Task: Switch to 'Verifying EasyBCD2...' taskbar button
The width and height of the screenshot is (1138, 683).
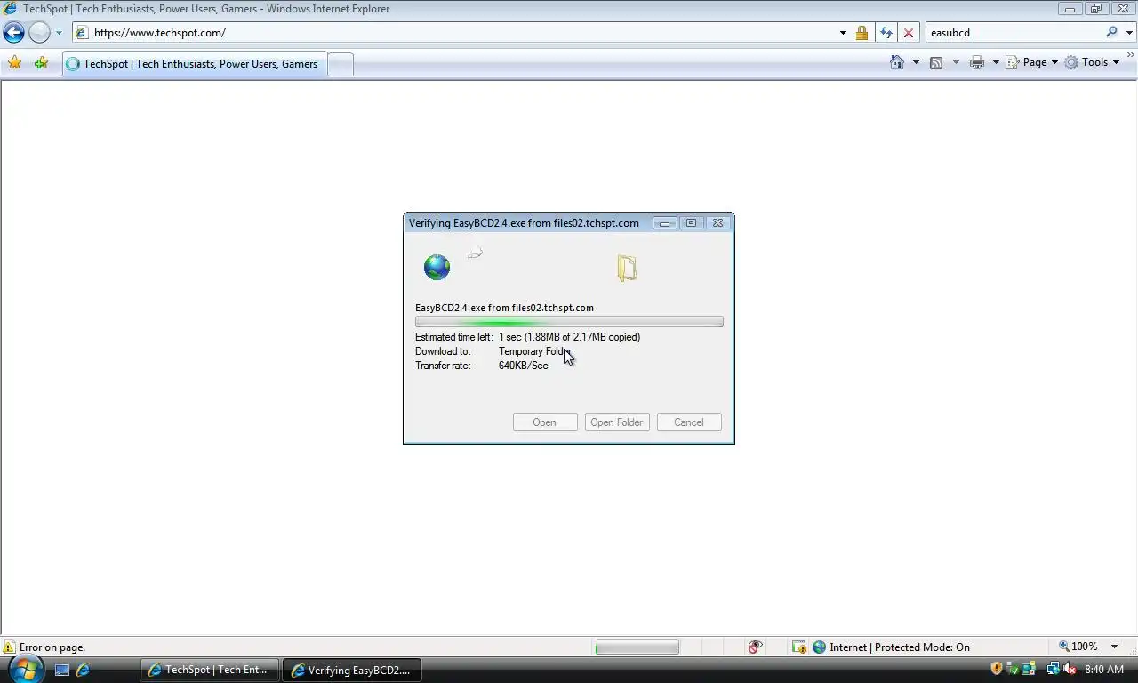Action: [x=352, y=670]
